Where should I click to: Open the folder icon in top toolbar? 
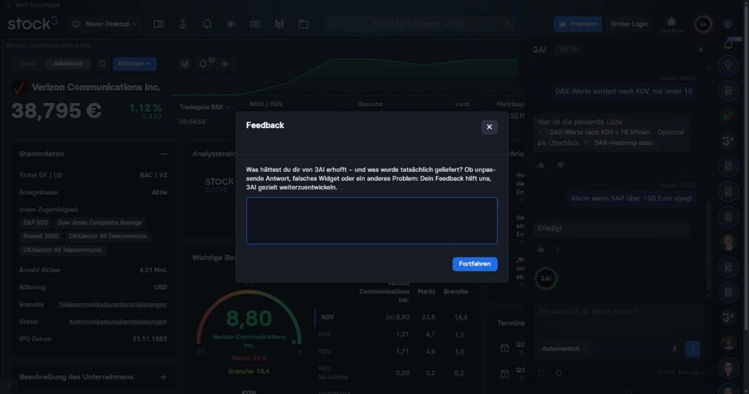point(304,24)
